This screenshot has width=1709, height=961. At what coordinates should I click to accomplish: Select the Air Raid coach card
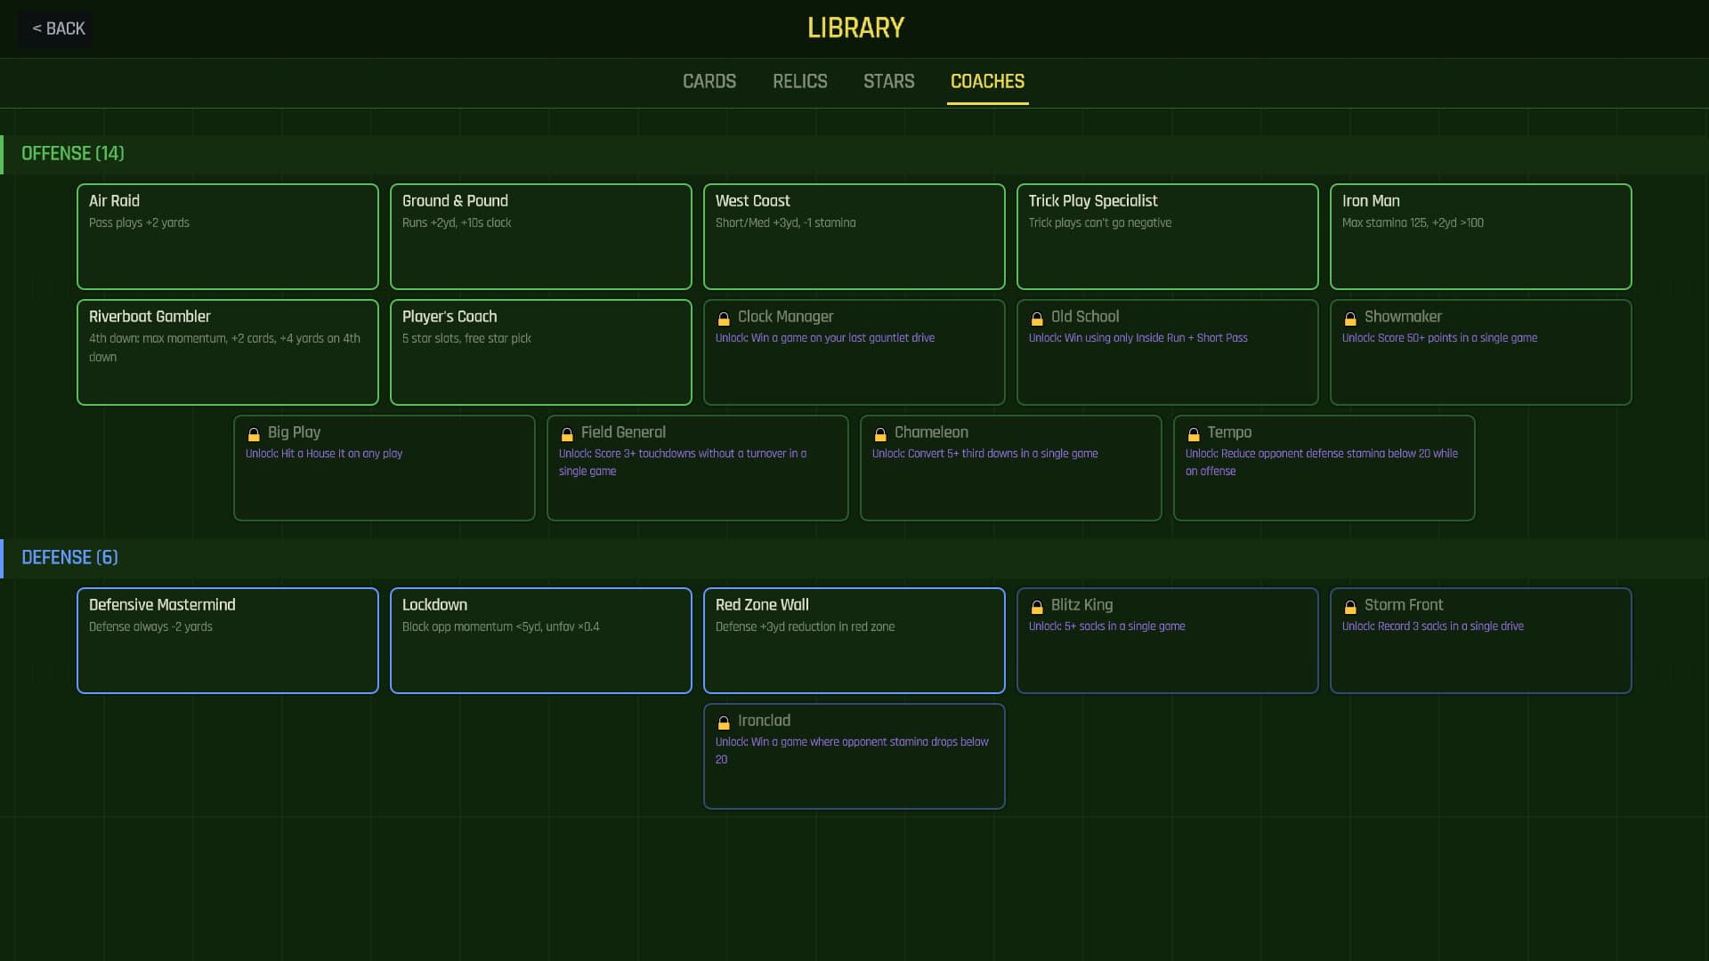coord(227,236)
